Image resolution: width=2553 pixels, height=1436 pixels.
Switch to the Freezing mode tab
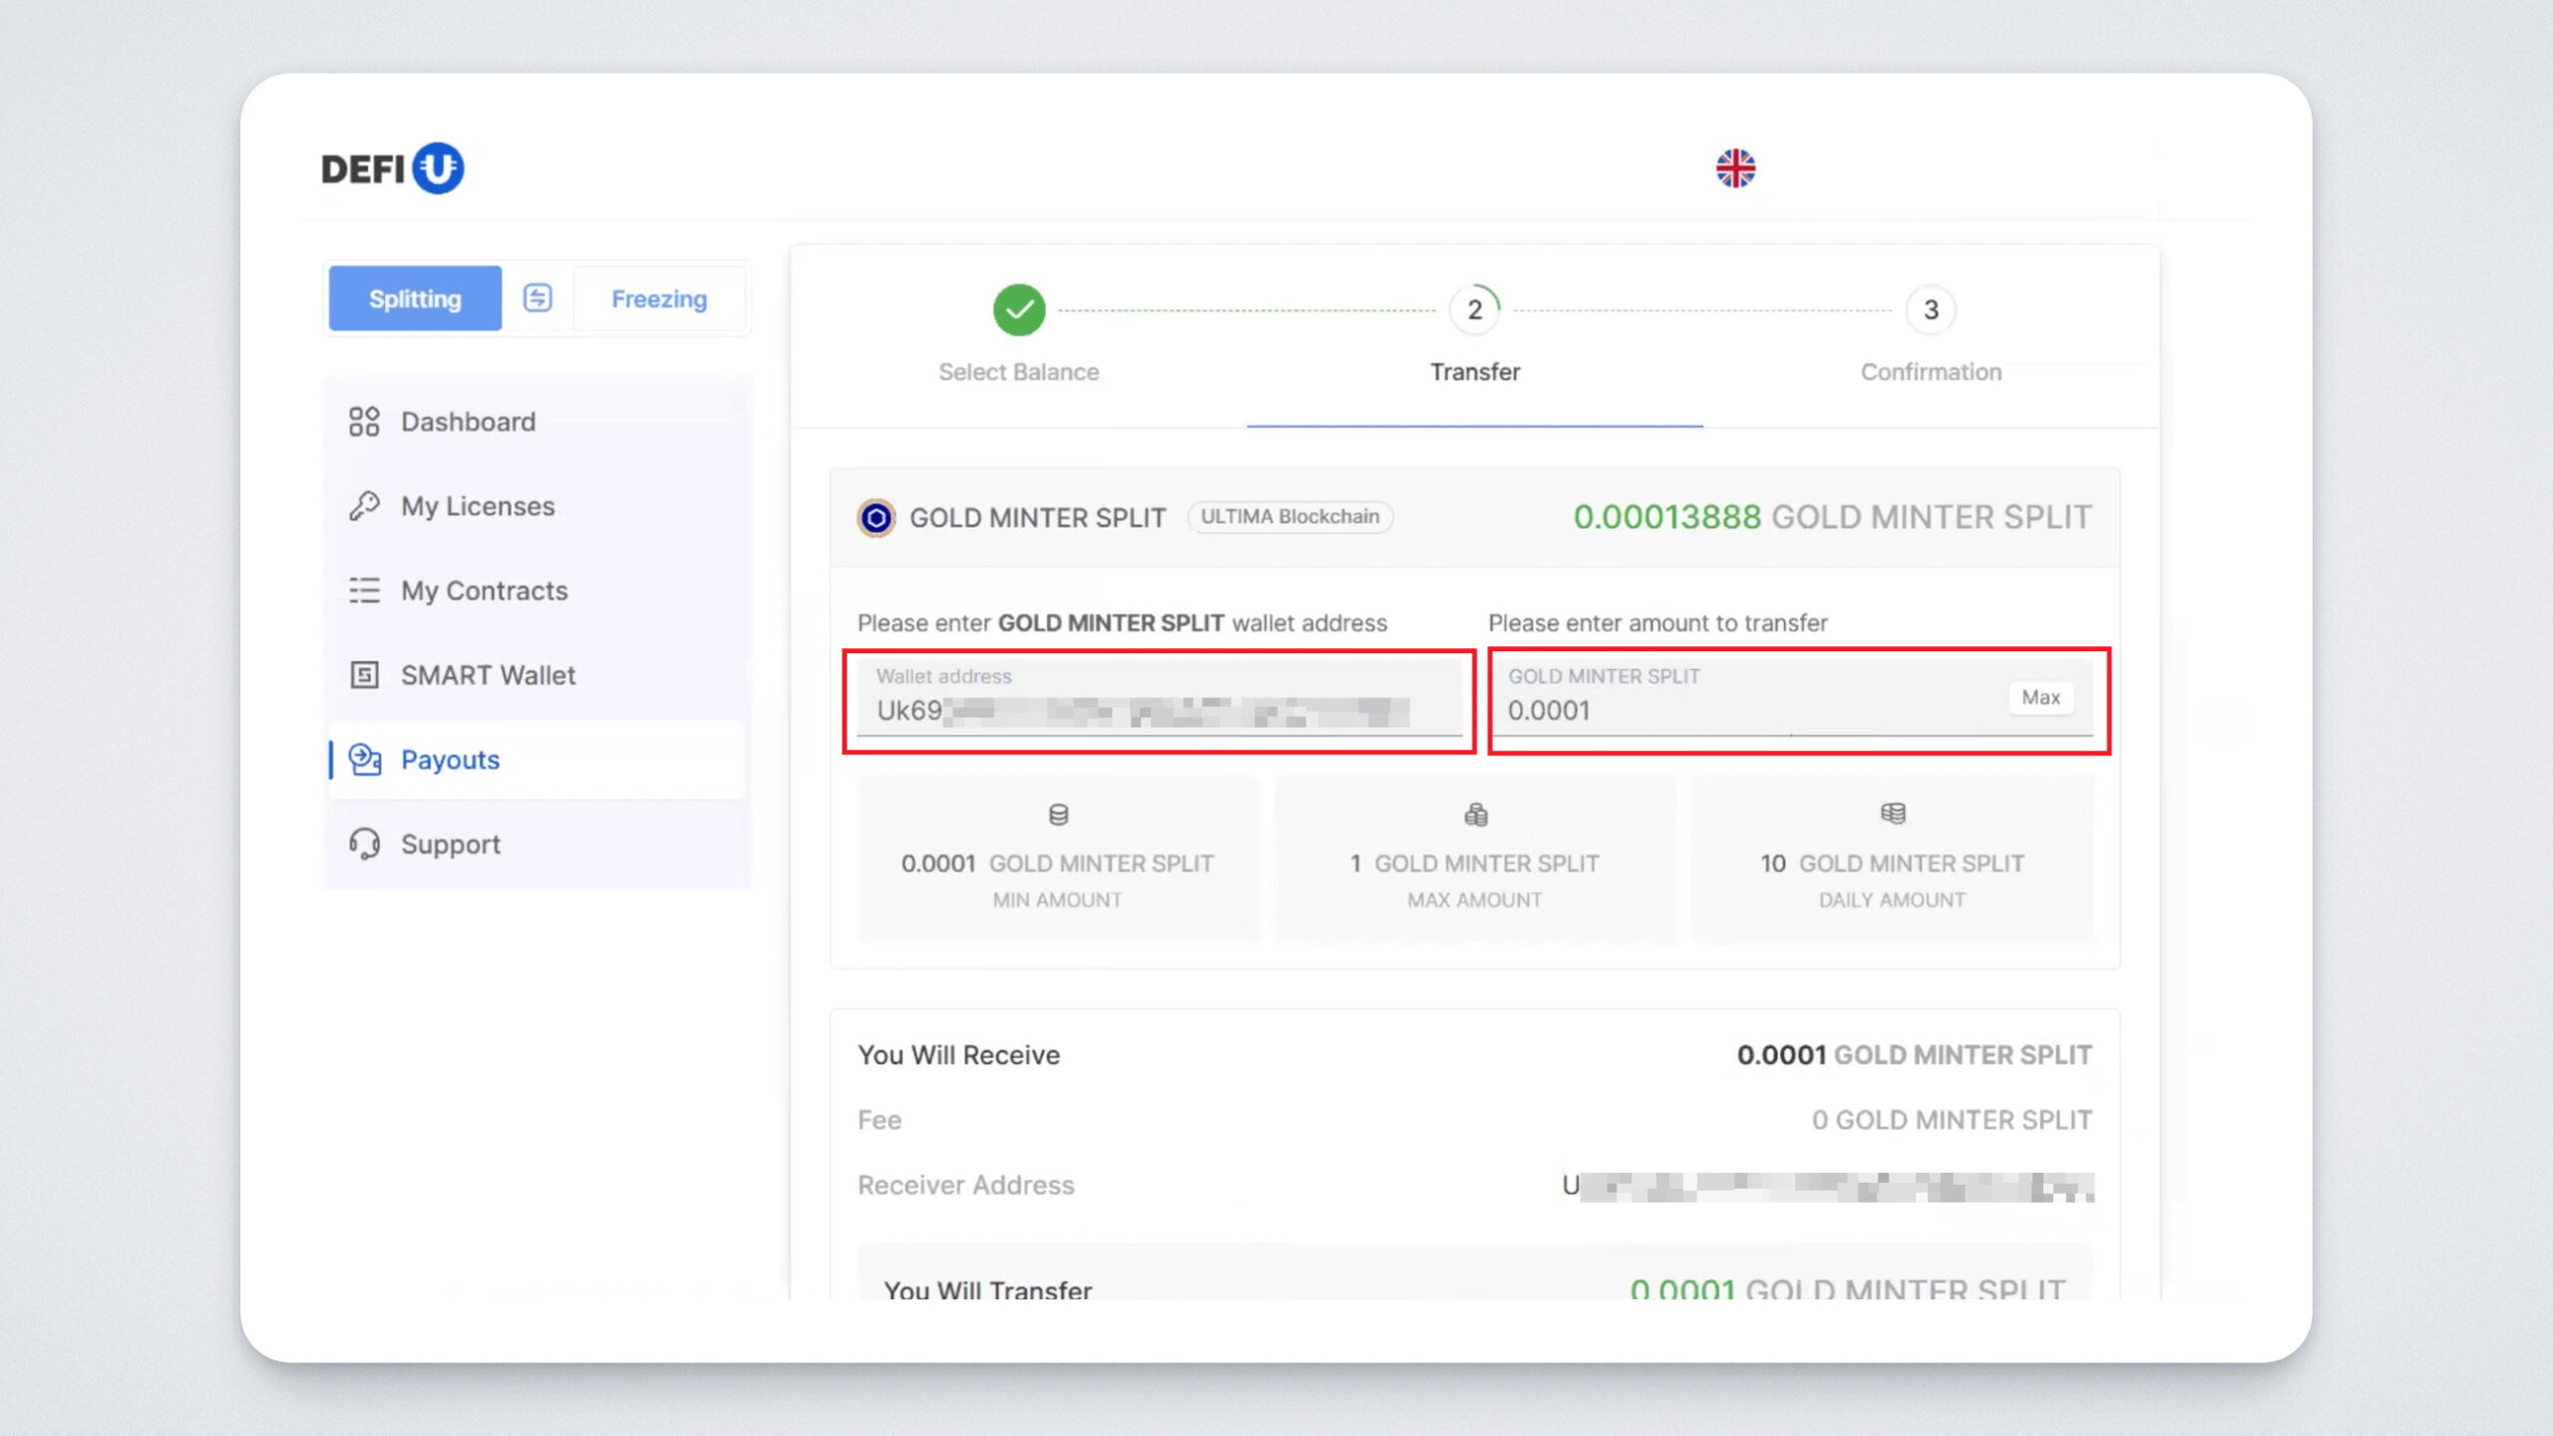pos(659,298)
